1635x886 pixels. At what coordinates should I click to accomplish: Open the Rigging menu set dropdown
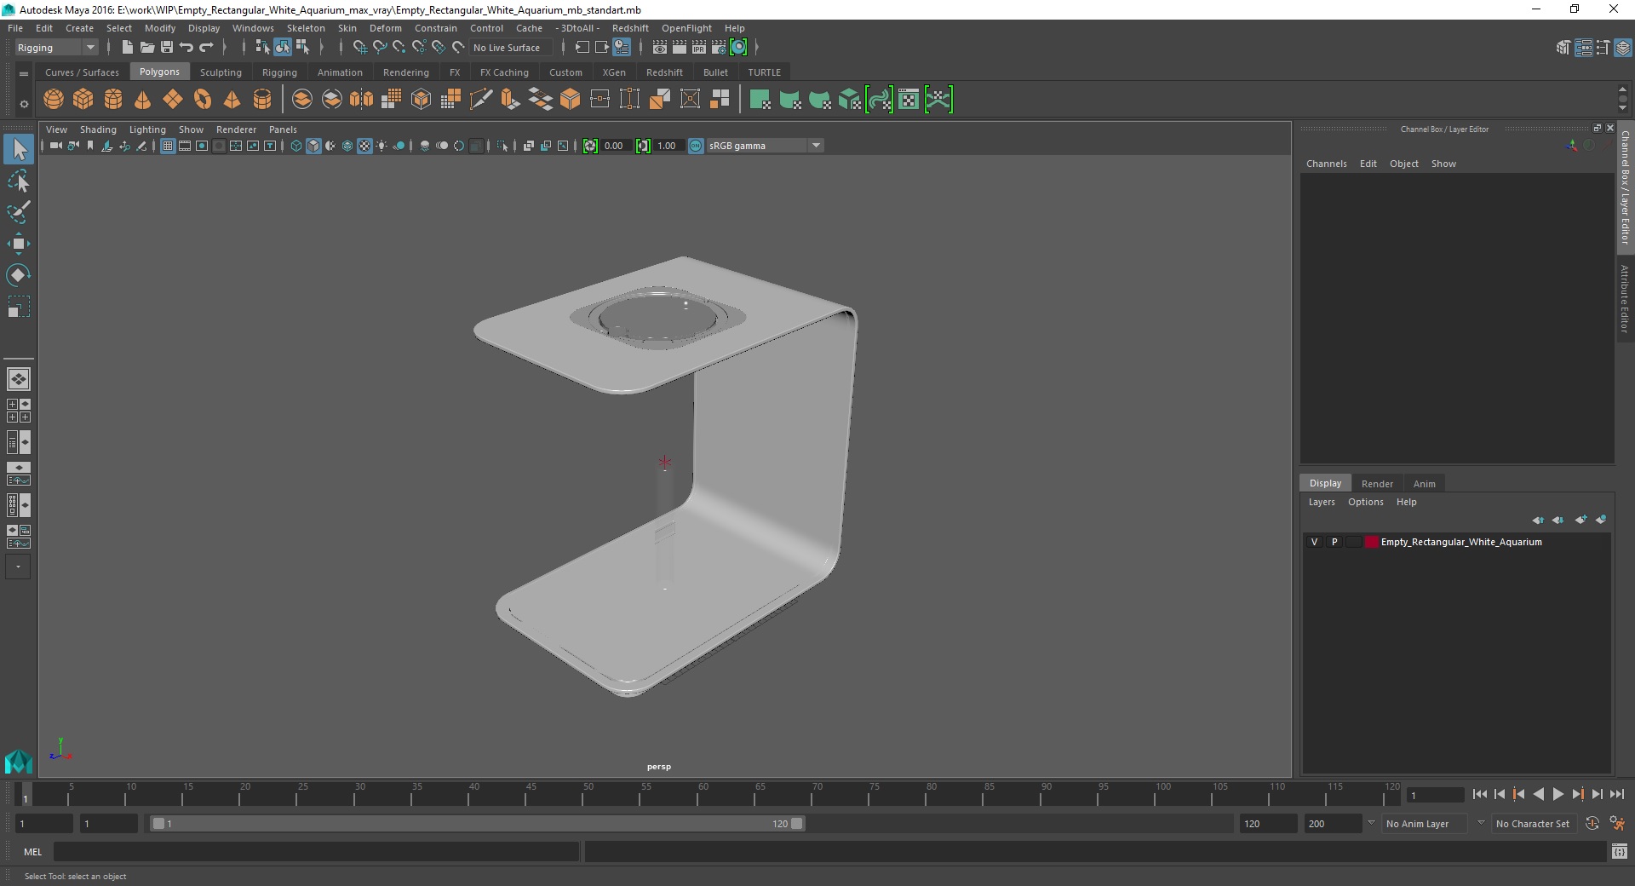tap(56, 48)
